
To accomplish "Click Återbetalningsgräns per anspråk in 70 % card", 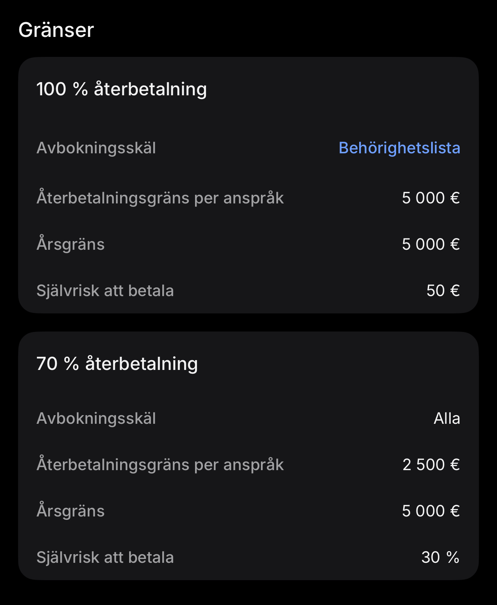I will click(x=160, y=465).
